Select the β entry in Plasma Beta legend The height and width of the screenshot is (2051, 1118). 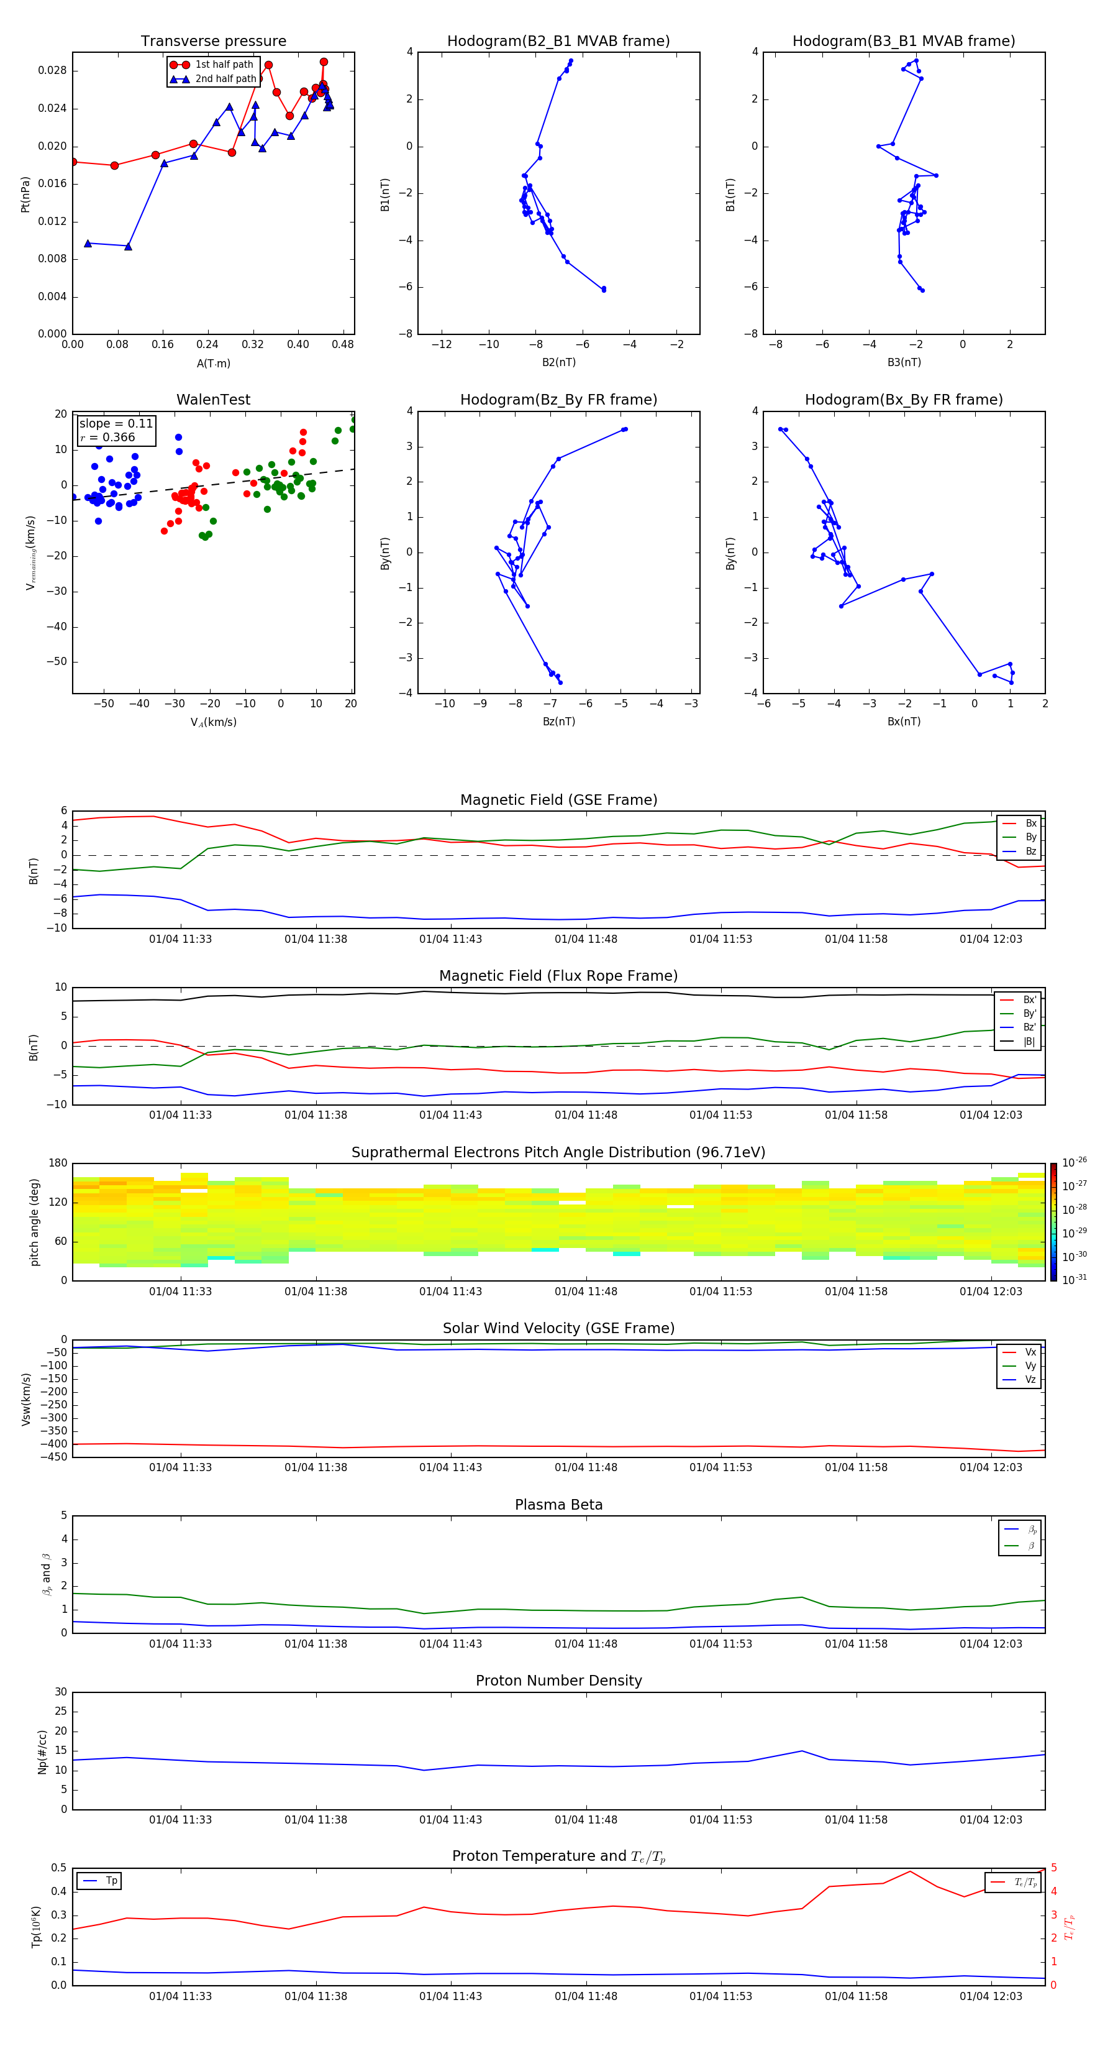1020,1546
